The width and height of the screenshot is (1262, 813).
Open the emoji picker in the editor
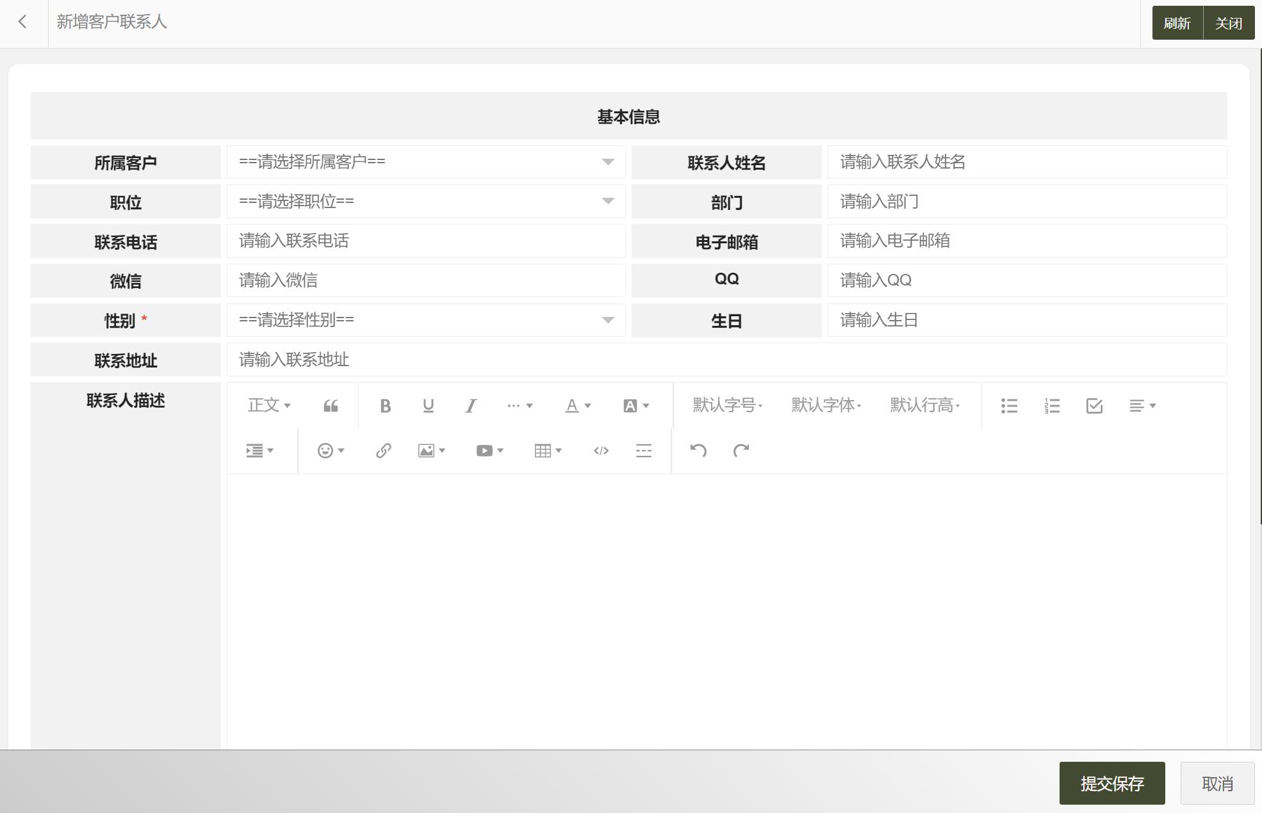[x=325, y=450]
